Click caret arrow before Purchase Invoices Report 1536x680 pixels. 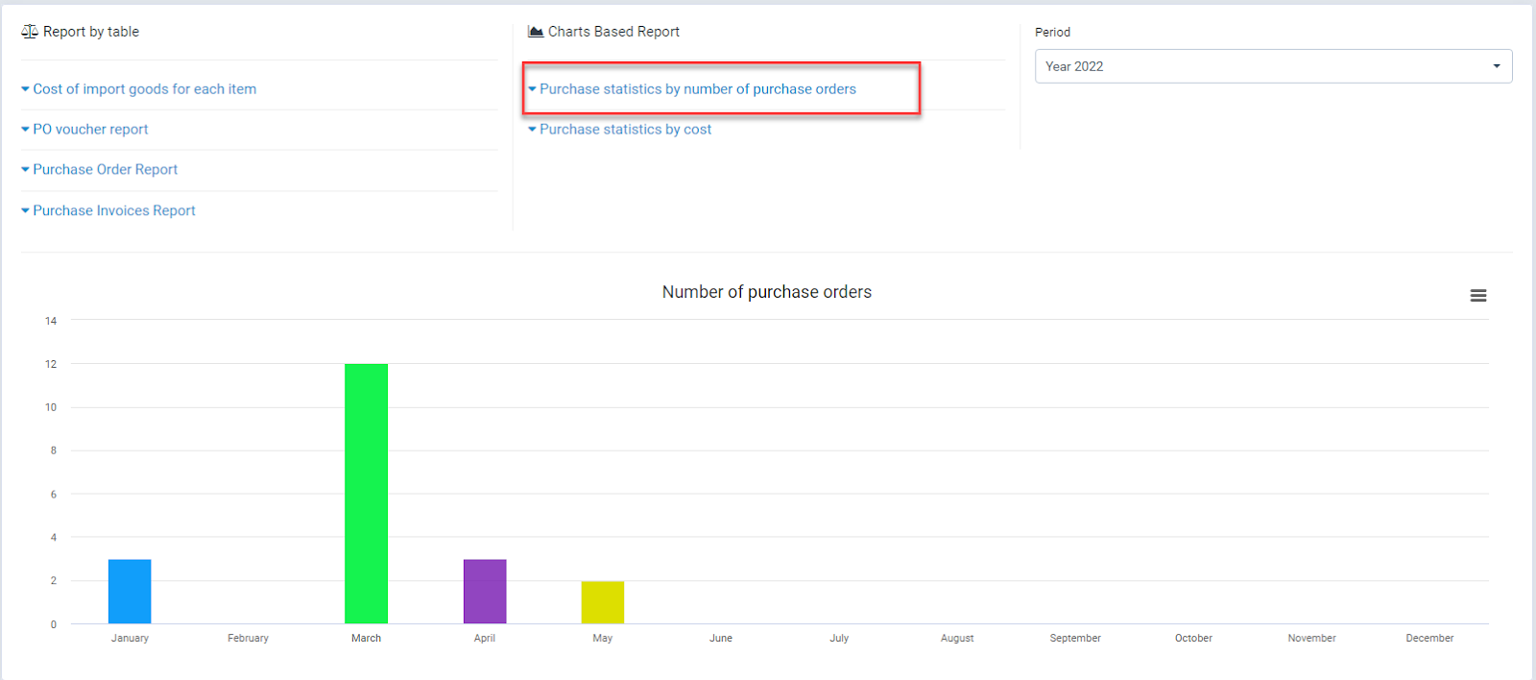[x=25, y=210]
